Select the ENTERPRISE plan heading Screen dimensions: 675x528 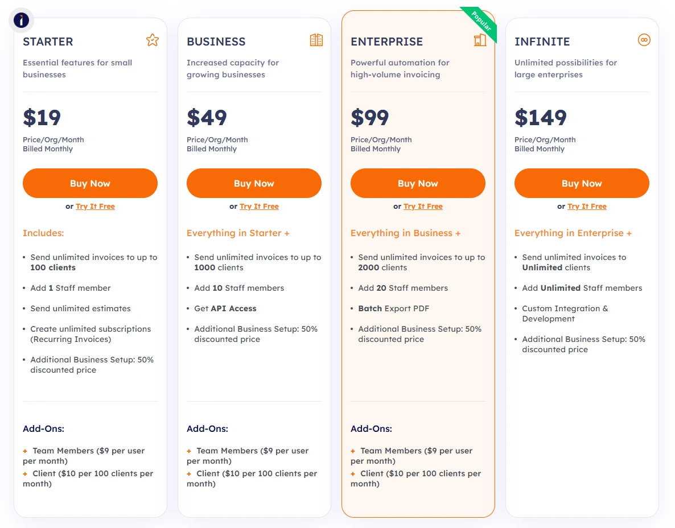(x=386, y=42)
